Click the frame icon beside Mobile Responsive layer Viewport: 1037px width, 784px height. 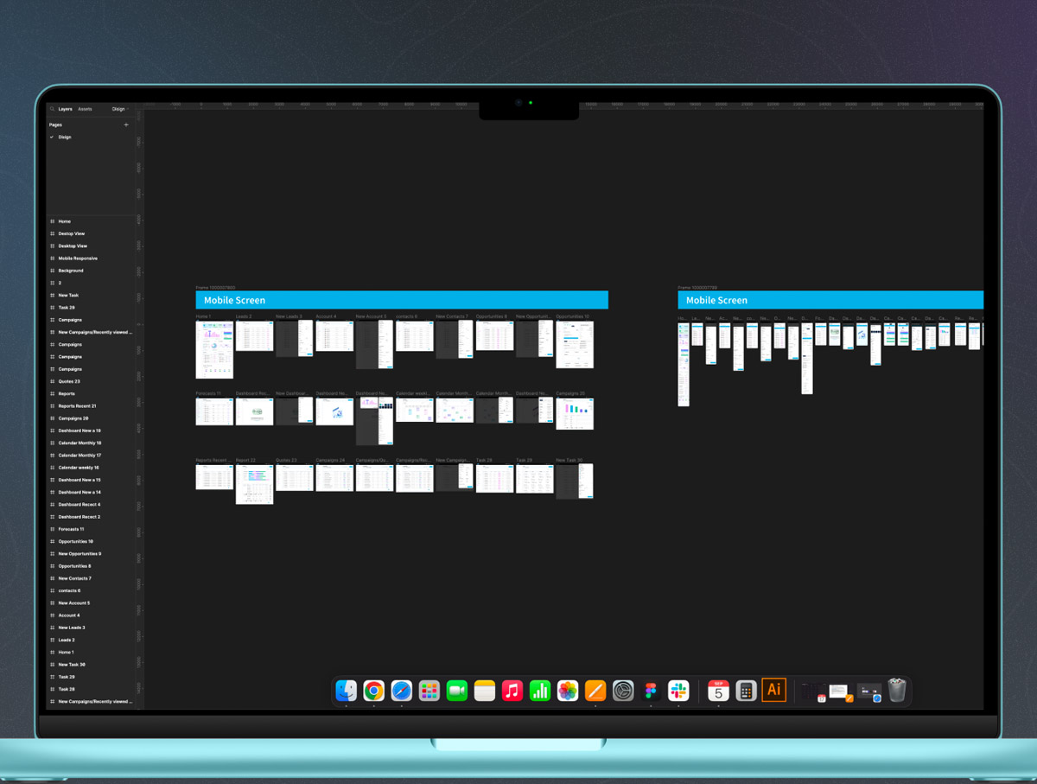tap(52, 258)
